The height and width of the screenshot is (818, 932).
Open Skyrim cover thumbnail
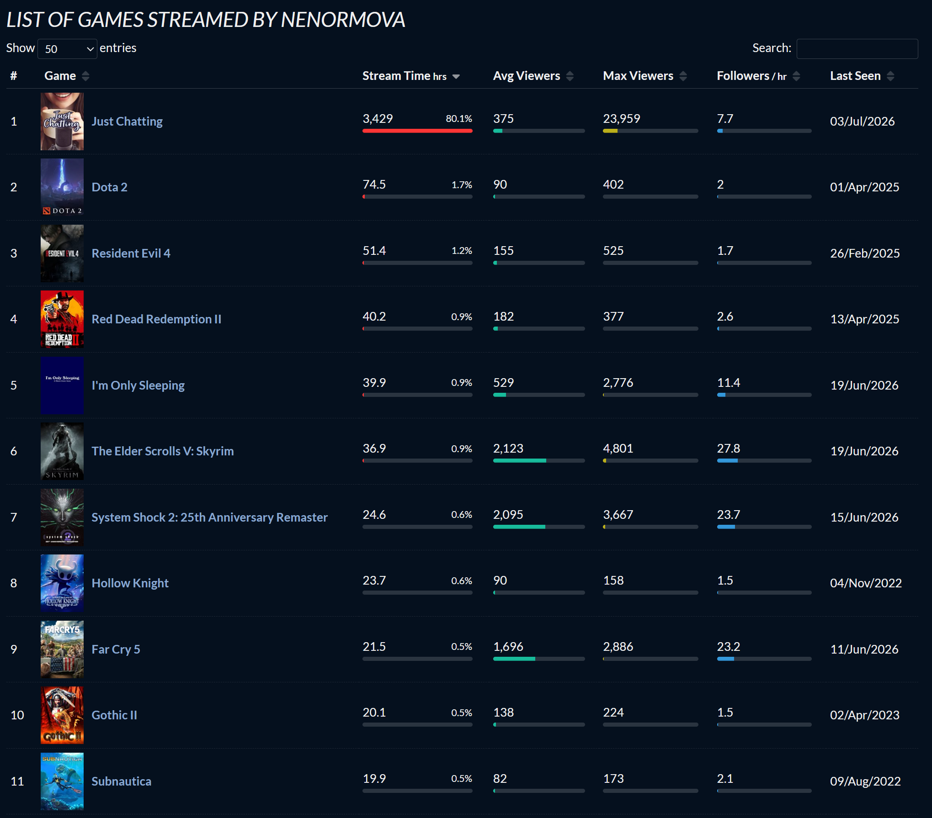tap(62, 451)
